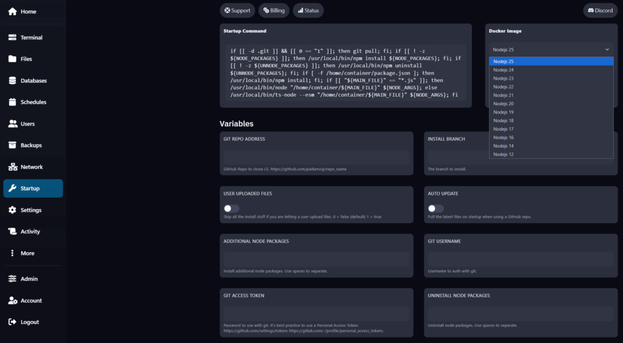Open the Schedules page label
The height and width of the screenshot is (343, 623).
coord(33,102)
